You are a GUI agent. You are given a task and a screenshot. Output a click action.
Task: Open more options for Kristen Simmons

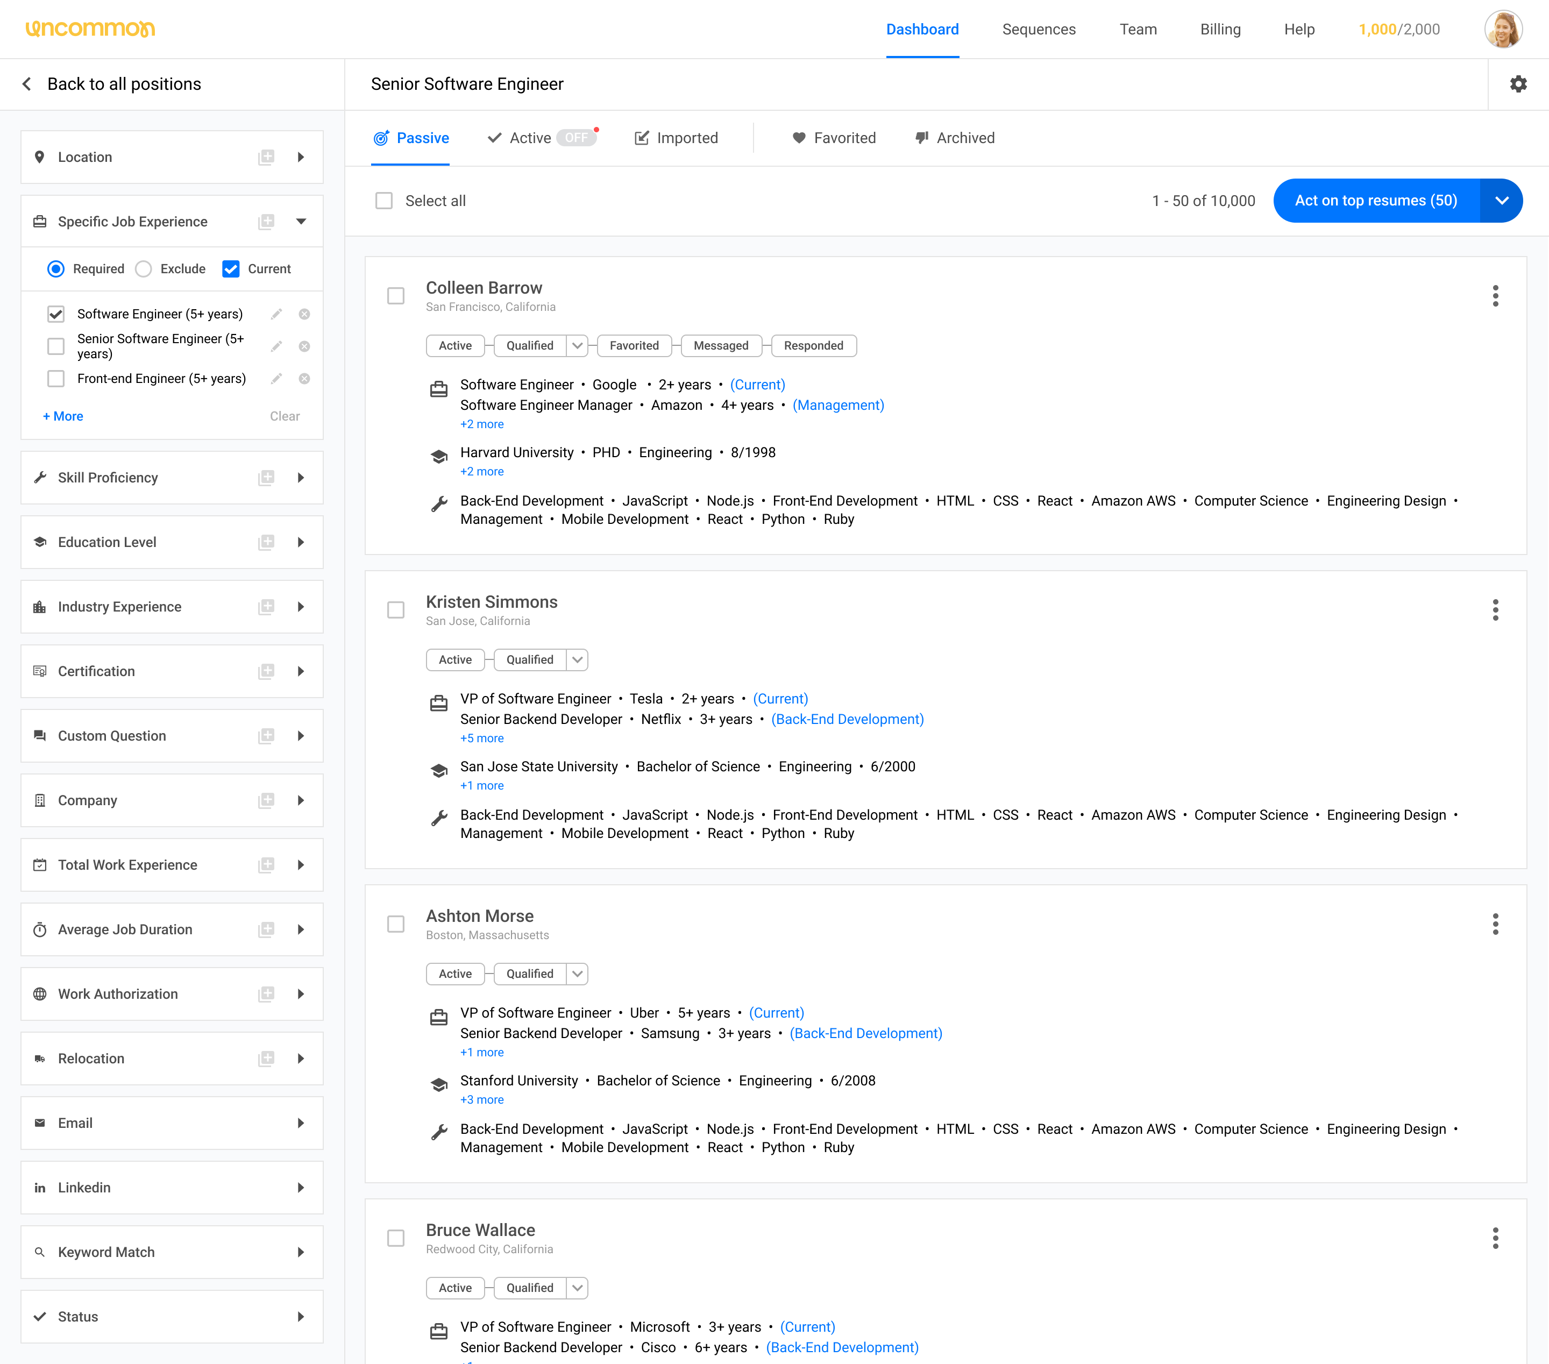(1495, 610)
